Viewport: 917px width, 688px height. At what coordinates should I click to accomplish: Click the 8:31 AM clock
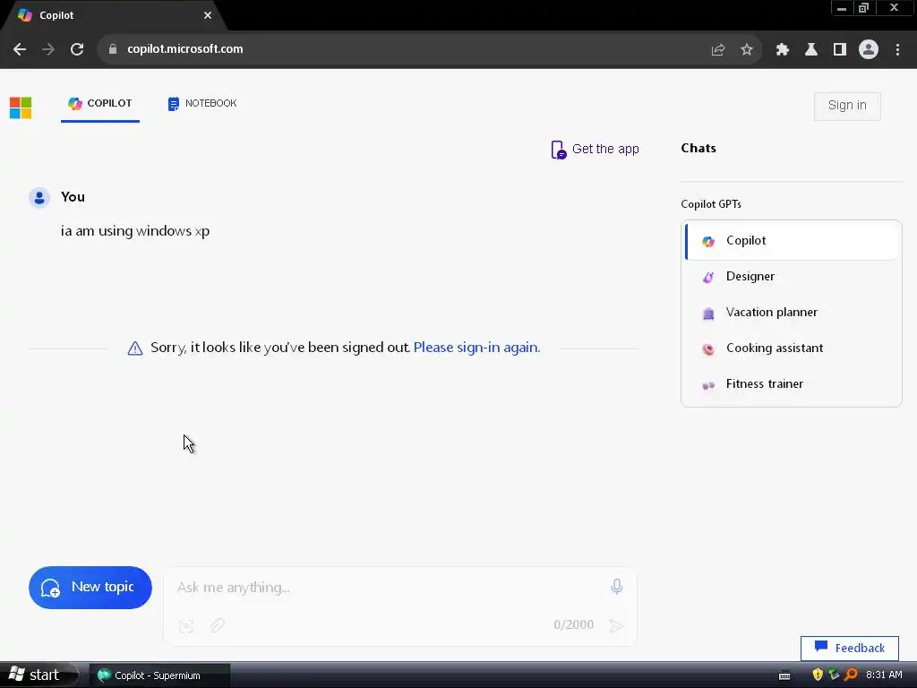pyautogui.click(x=884, y=675)
